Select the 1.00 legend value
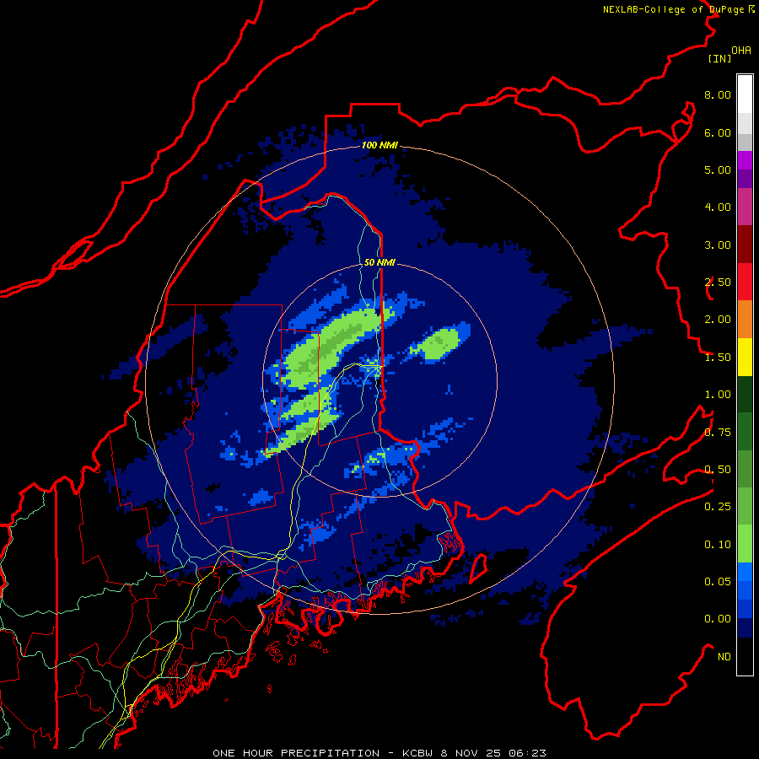Screen dimensions: 759x759 point(718,395)
